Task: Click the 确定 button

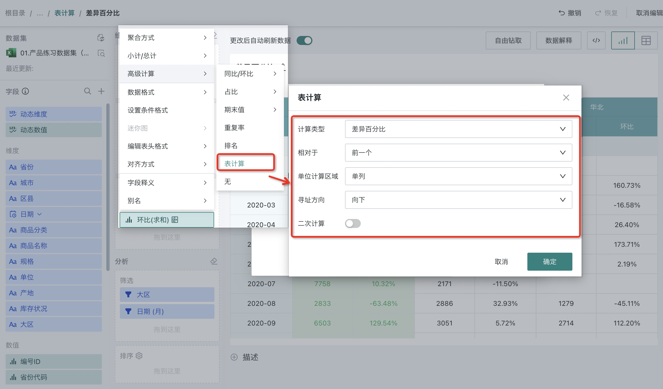Action: 549,262
